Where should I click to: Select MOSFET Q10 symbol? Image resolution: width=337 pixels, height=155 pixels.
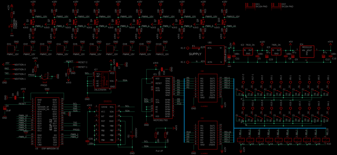tap(224, 22)
